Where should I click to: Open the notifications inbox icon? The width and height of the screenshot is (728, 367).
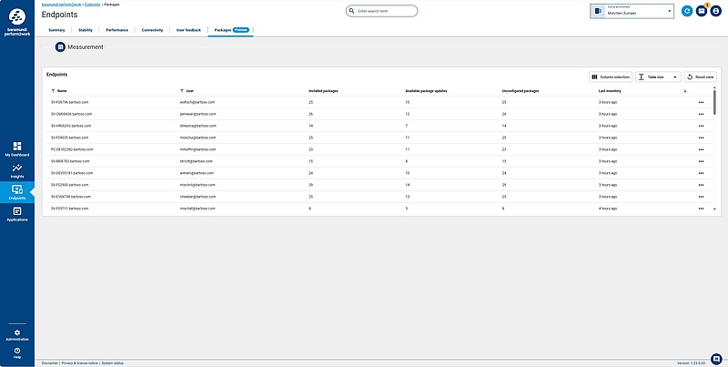[702, 11]
